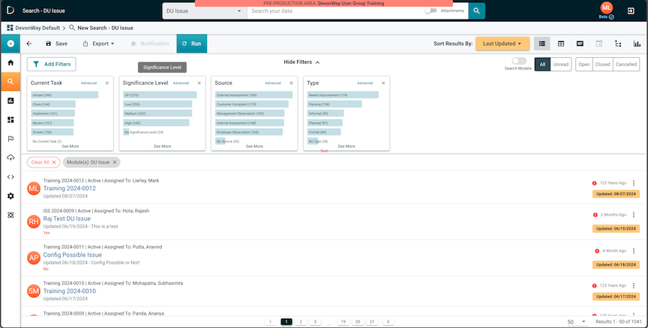
Task: Select the Unread filter toggle
Action: point(561,64)
